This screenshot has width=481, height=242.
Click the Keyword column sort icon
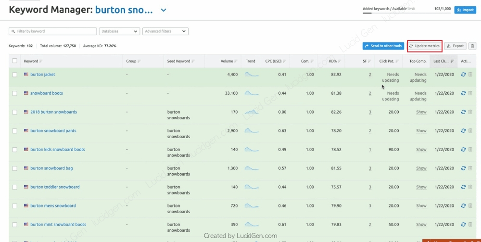pyautogui.click(x=41, y=61)
